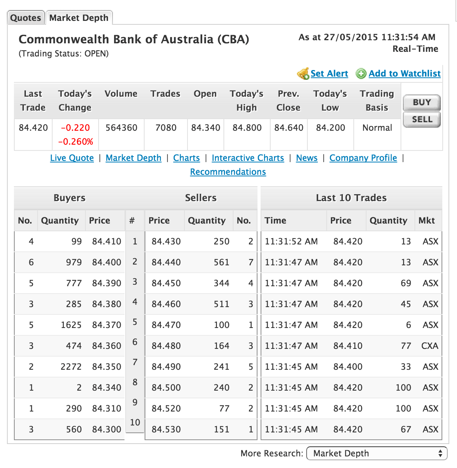
Task: Click seller price 84.450
Action: (166, 283)
